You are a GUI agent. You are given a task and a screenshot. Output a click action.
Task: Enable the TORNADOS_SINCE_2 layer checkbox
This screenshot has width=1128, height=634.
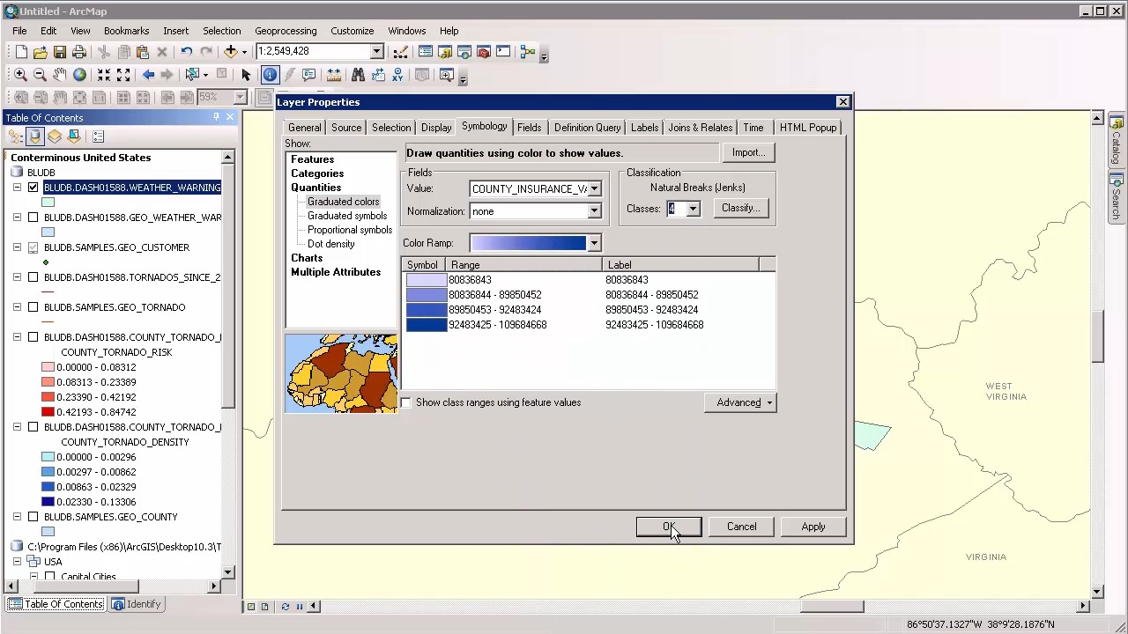click(x=33, y=277)
